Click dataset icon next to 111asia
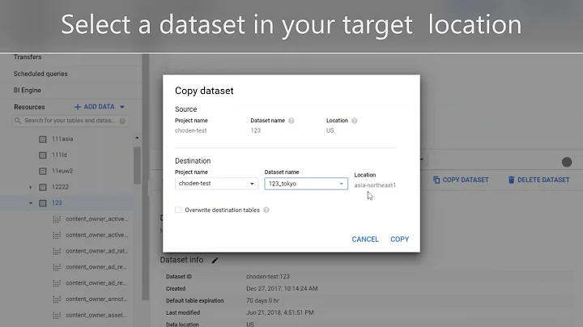The width and height of the screenshot is (583, 327). (43, 139)
